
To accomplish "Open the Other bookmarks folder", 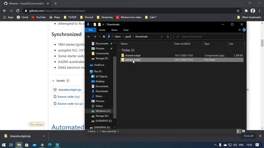I will 249,17.
